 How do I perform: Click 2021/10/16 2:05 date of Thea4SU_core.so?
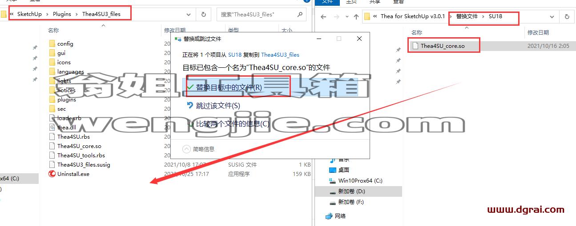point(548,46)
